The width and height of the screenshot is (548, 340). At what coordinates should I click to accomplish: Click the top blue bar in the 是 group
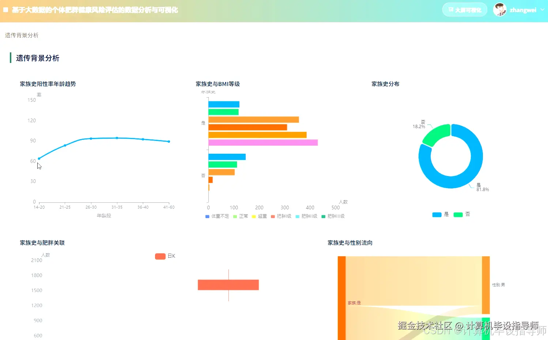[224, 104]
